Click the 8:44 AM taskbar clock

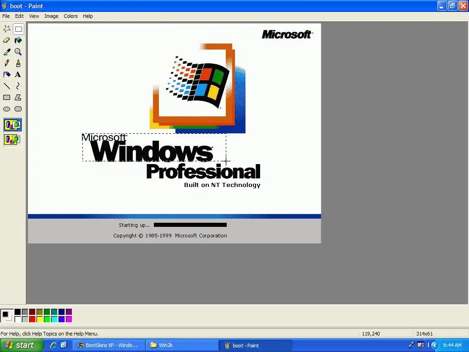pos(452,346)
